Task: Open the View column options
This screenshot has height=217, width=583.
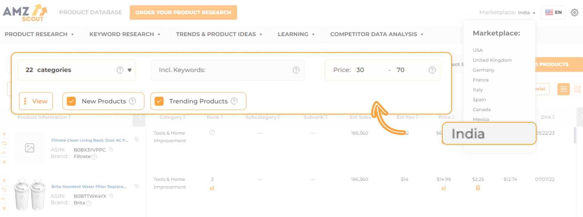Action: (36, 101)
